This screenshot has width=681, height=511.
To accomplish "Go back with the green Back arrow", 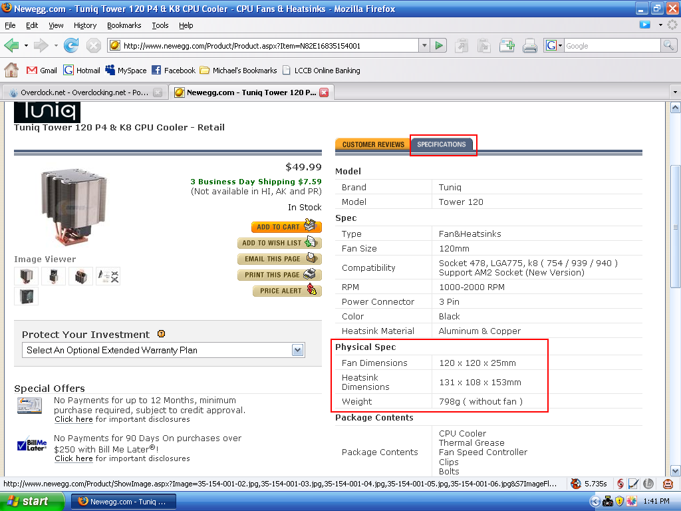I will point(11,45).
